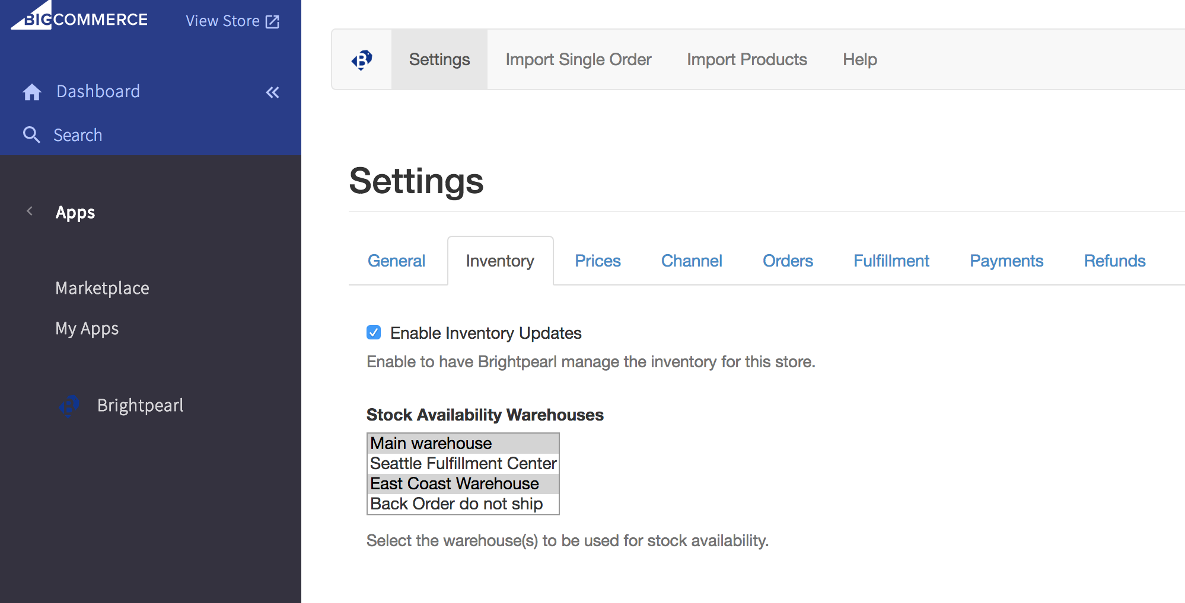1185x603 pixels.
Task: Switch to the General tab
Action: [x=396, y=261]
